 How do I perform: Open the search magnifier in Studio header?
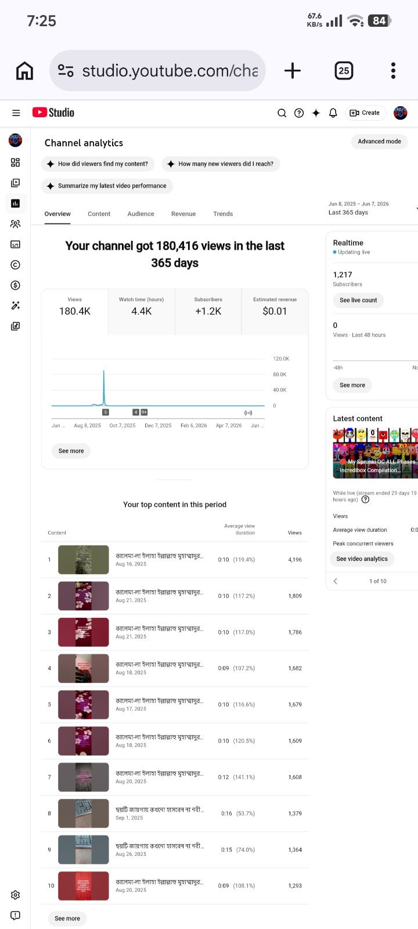[282, 113]
